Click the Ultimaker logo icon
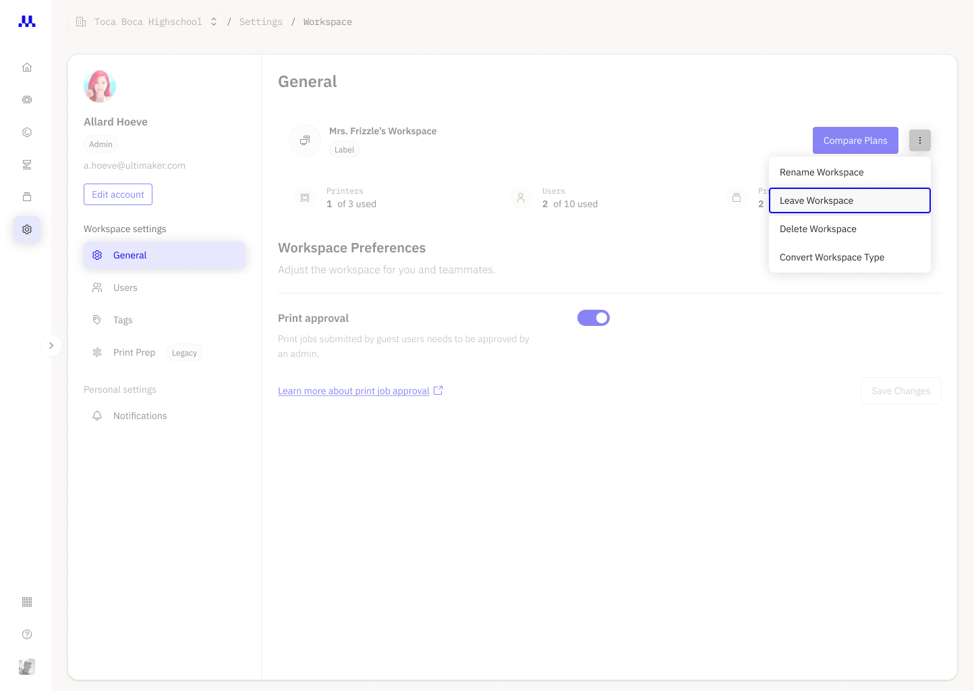This screenshot has width=974, height=691. (x=27, y=22)
